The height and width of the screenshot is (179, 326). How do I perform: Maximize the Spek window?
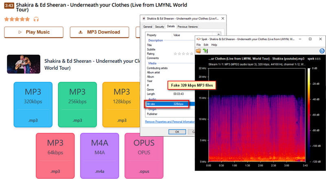click(310, 39)
